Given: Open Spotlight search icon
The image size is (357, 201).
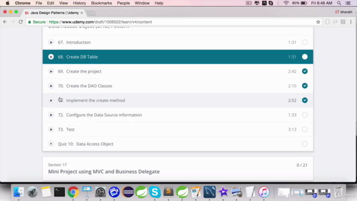Looking at the screenshot, I should pyautogui.click(x=339, y=3).
